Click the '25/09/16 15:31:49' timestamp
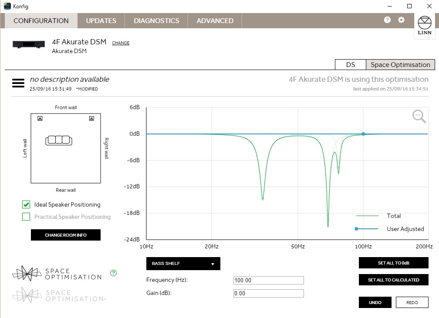This screenshot has width=439, height=318. [51, 89]
